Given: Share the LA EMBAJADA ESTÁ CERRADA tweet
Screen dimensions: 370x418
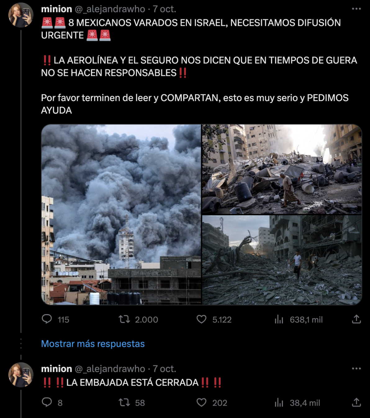Looking at the screenshot, I should click(356, 402).
